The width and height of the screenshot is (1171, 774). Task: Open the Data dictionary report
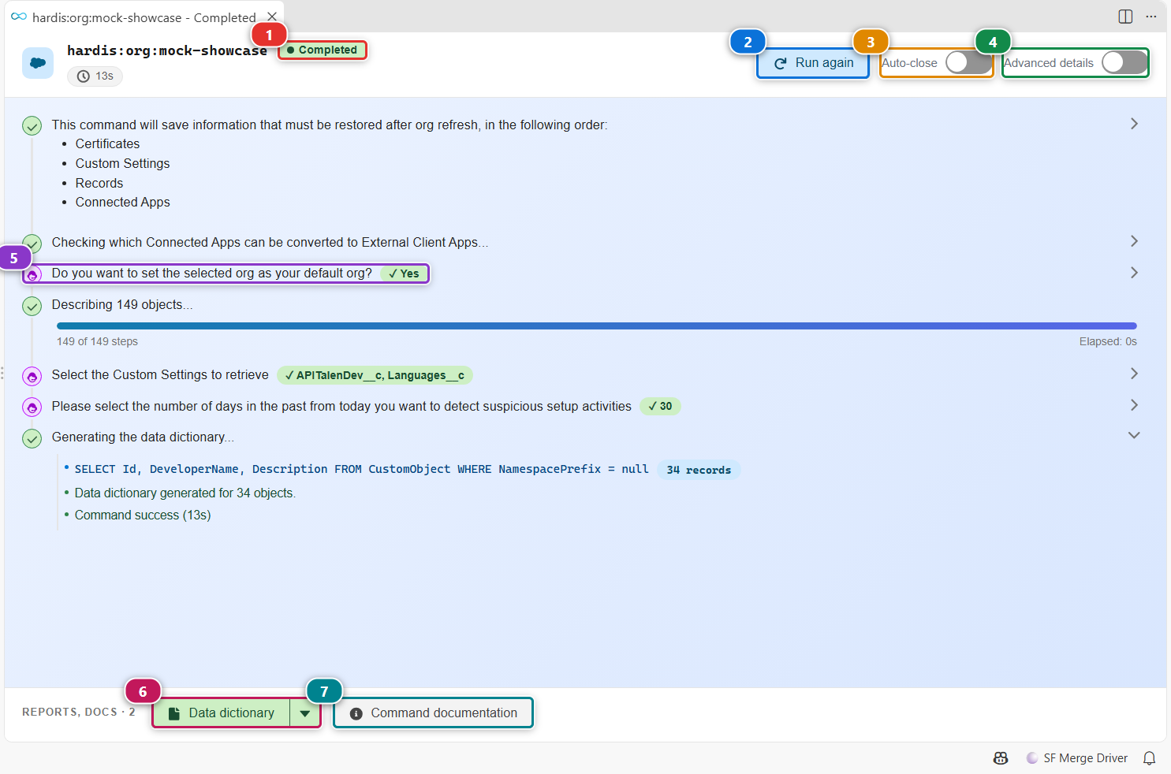click(222, 713)
